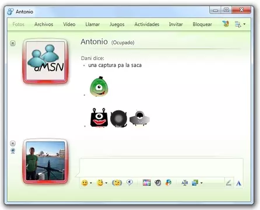Click the voice clip speech bubble icon
This screenshot has width=260, height=210.
[x=129, y=183]
